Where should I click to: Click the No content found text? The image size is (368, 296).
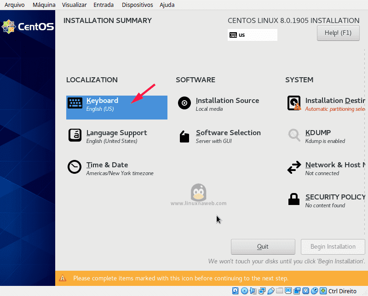pos(325,205)
